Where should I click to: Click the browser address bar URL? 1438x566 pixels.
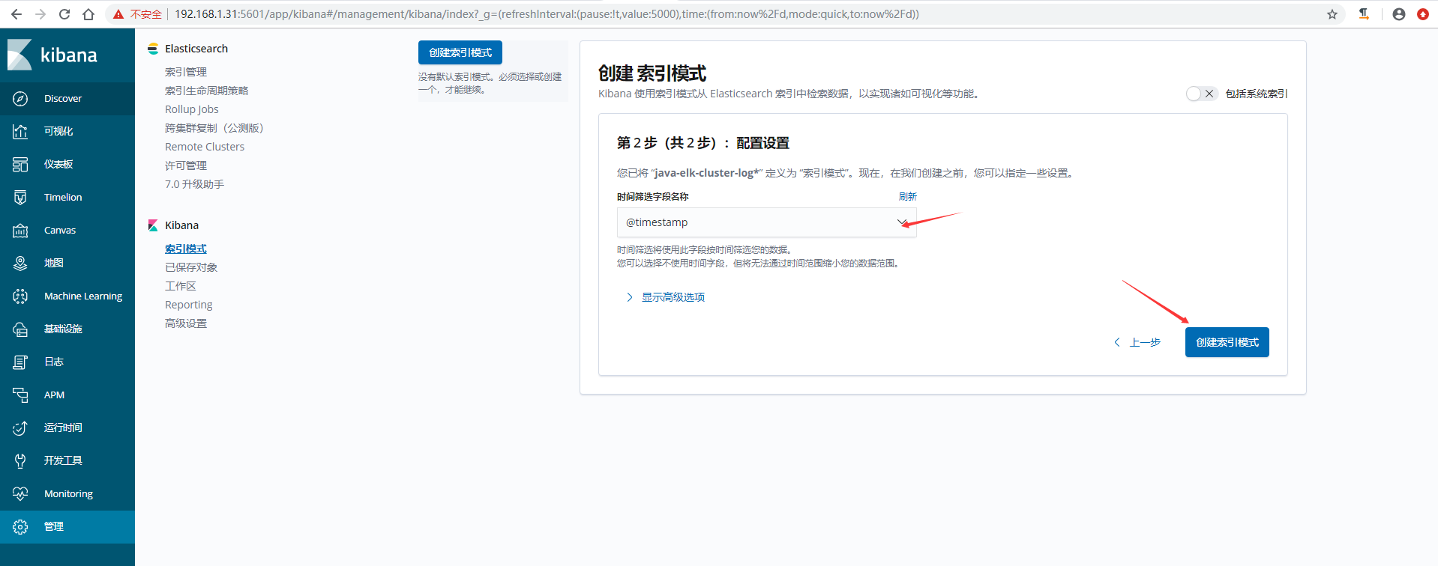[x=547, y=14]
